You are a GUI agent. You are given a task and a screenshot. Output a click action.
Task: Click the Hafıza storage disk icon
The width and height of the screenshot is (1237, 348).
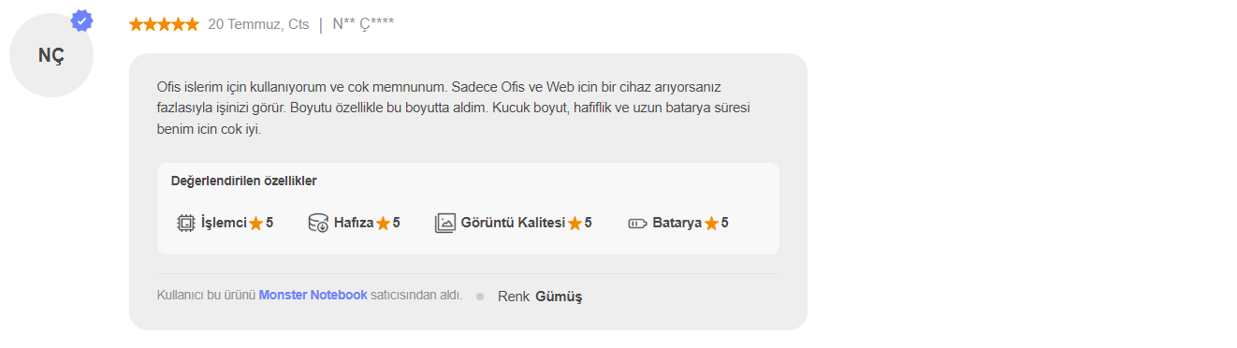(x=318, y=224)
